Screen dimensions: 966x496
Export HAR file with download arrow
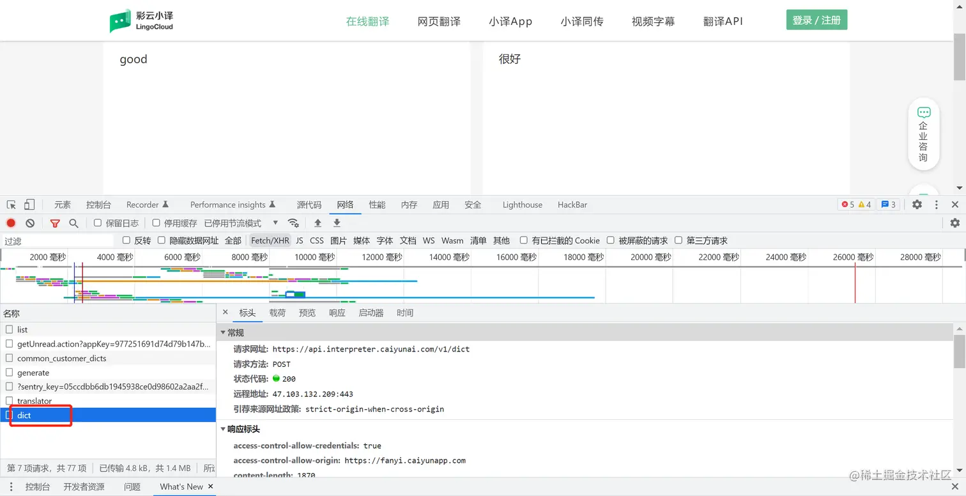tap(337, 223)
